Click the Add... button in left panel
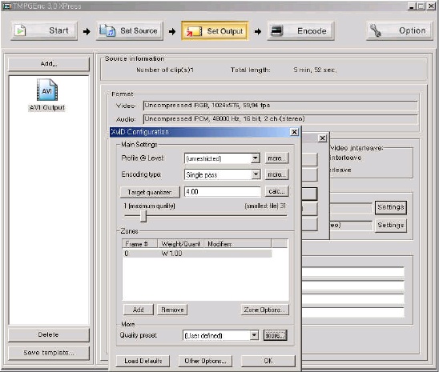Image resolution: width=439 pixels, height=372 pixels. [x=49, y=64]
